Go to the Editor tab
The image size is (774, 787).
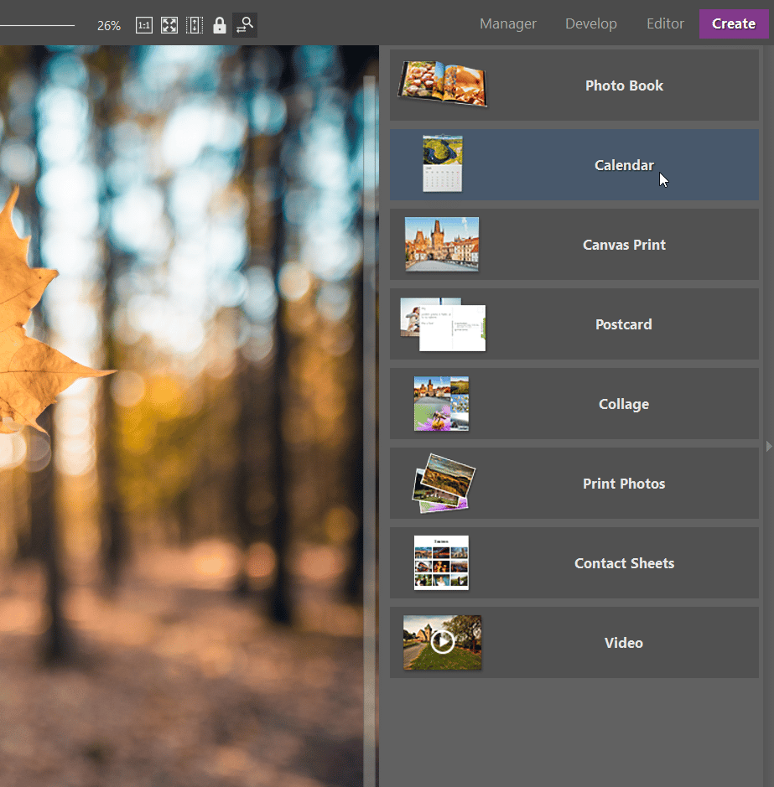tap(665, 23)
